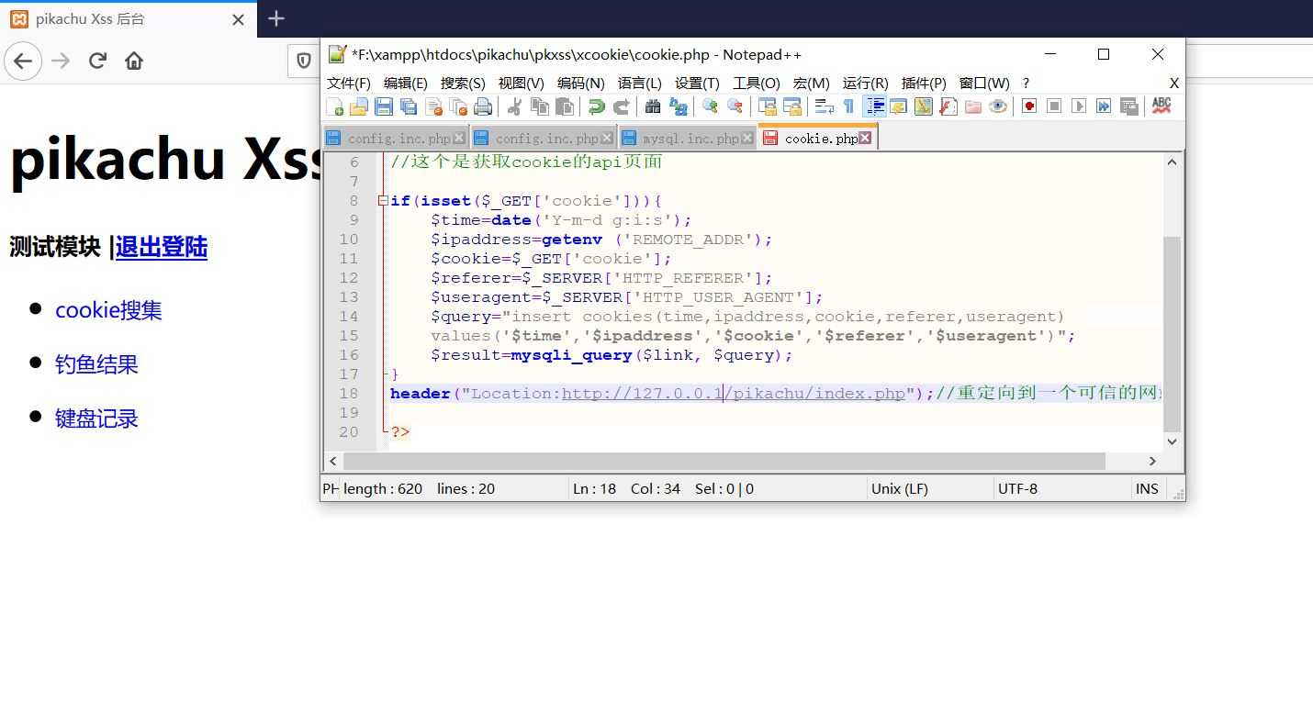The width and height of the screenshot is (1313, 703).
Task: Click the Save toolbar icon
Action: pyautogui.click(x=384, y=106)
